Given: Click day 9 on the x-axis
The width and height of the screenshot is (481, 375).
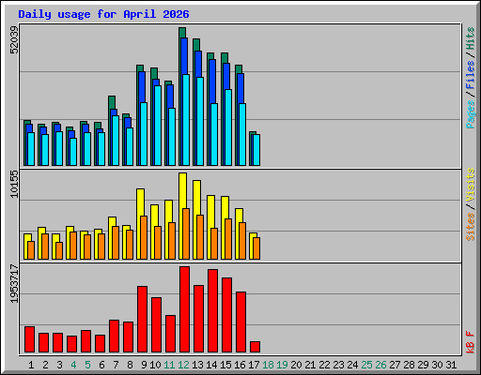Looking at the screenshot, I should [144, 365].
